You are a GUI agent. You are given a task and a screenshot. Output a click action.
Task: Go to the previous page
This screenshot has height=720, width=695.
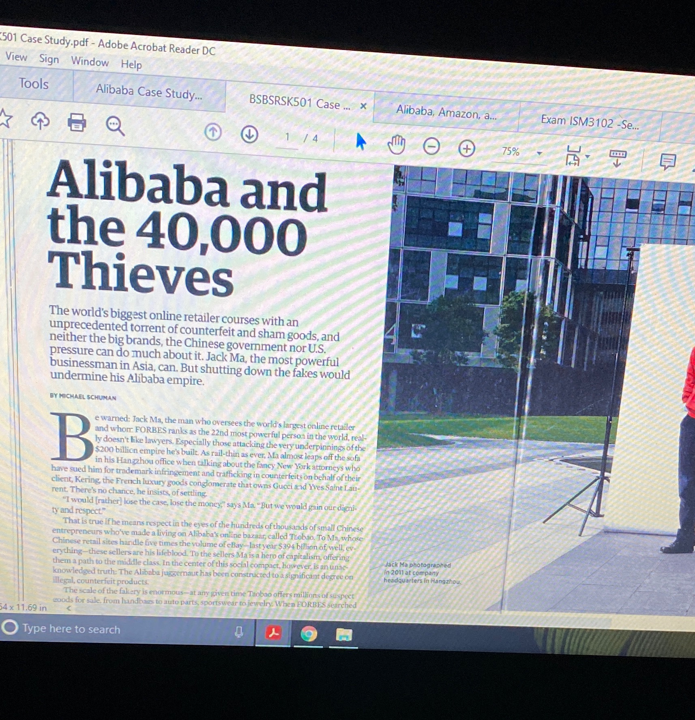(x=213, y=132)
